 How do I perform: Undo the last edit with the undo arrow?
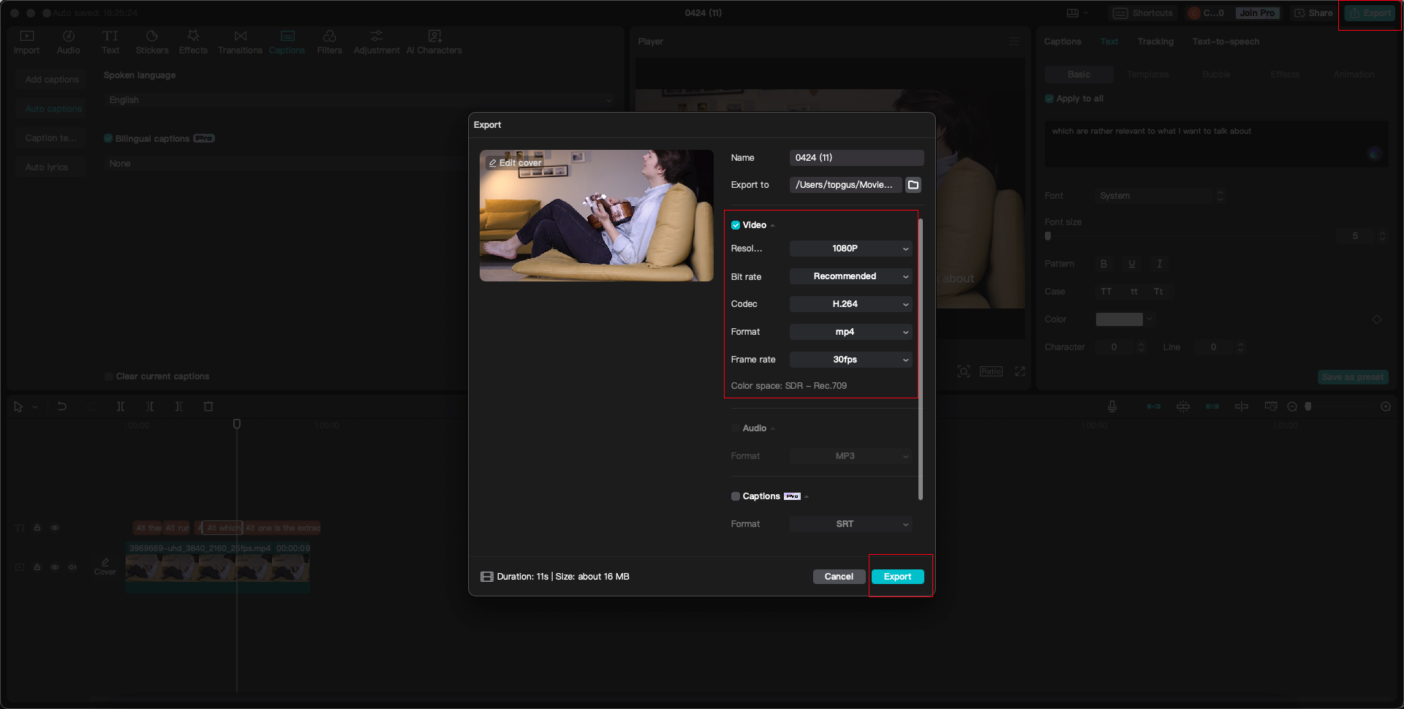point(62,406)
